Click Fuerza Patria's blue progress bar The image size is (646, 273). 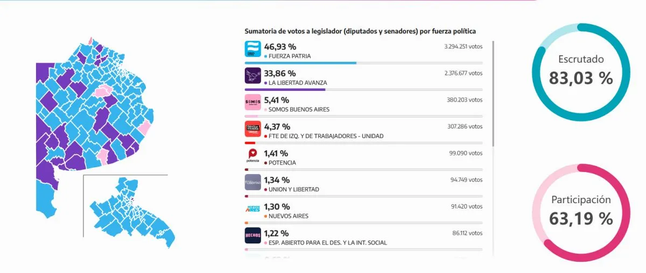(300, 63)
